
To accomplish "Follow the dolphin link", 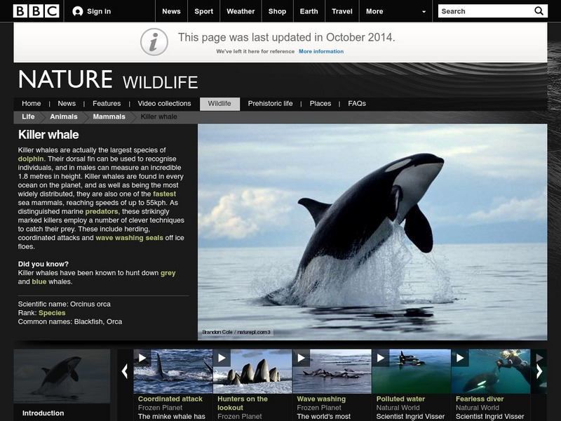I will [31, 159].
